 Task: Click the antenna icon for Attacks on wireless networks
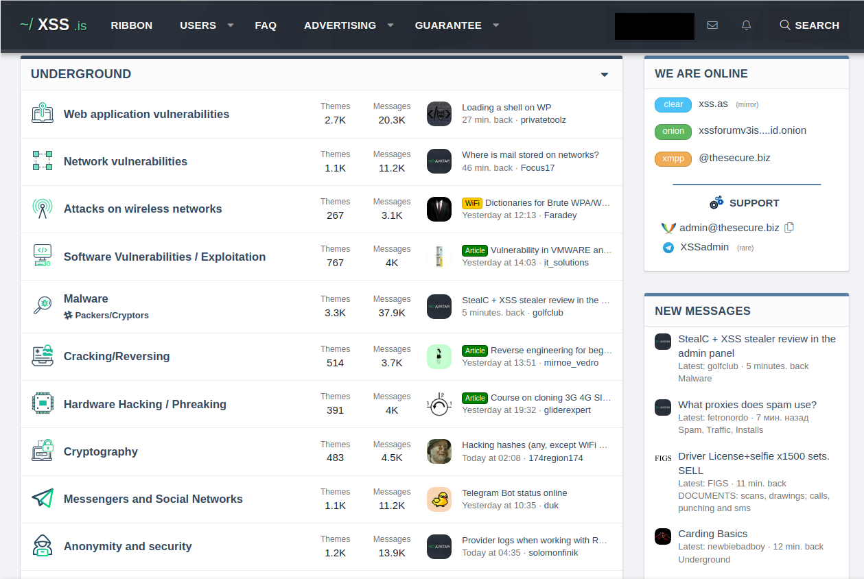[42, 209]
